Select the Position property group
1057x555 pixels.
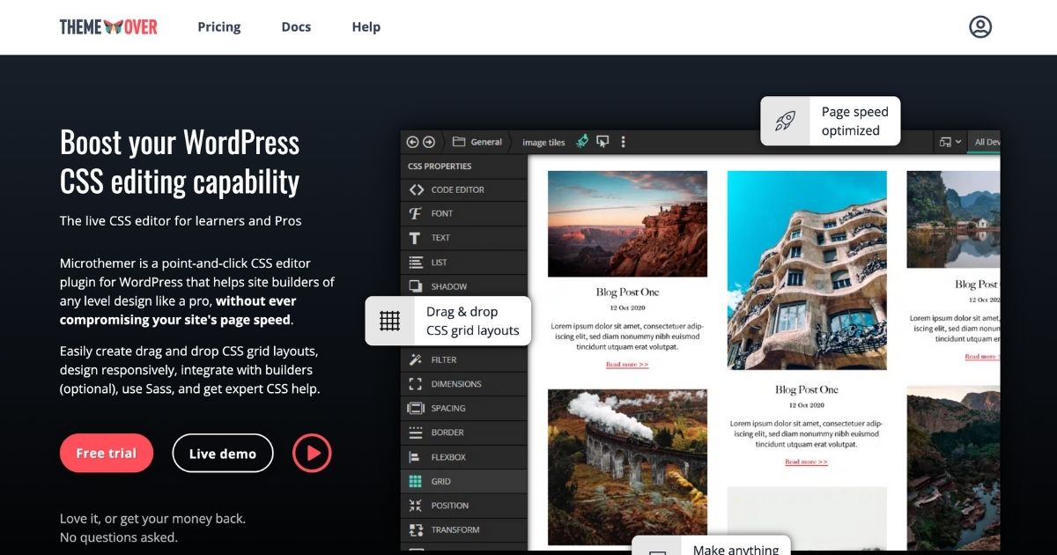coord(464,506)
